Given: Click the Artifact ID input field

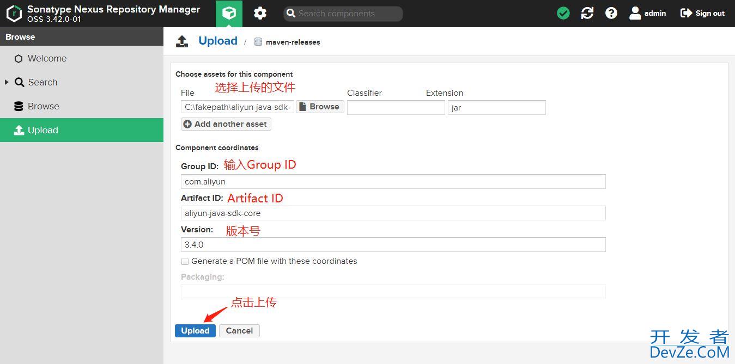Looking at the screenshot, I should pyautogui.click(x=393, y=213).
